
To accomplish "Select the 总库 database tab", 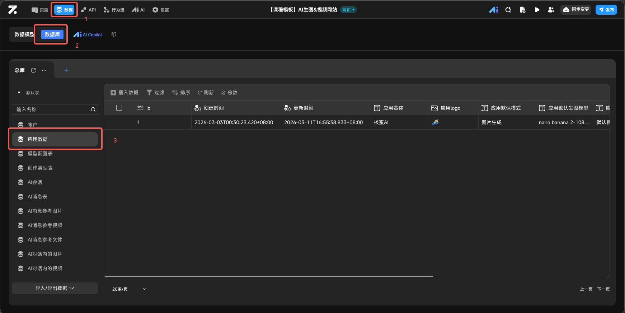I will (20, 70).
